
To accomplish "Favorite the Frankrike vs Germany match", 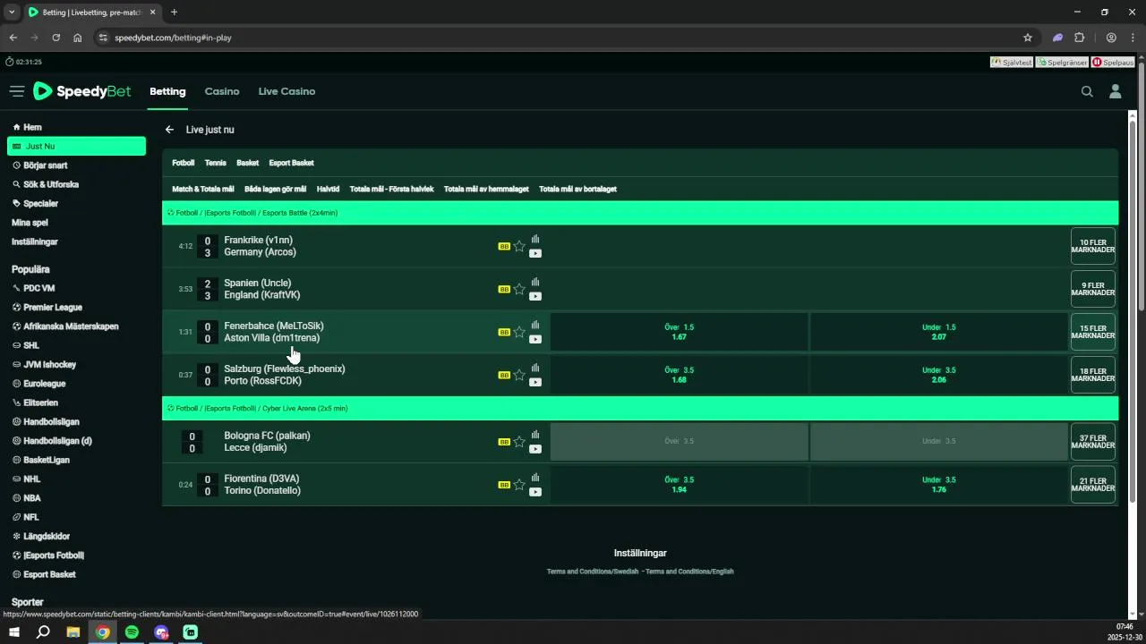I will pos(519,246).
